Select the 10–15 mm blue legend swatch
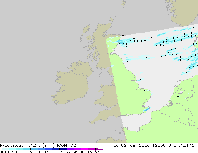 42,149
